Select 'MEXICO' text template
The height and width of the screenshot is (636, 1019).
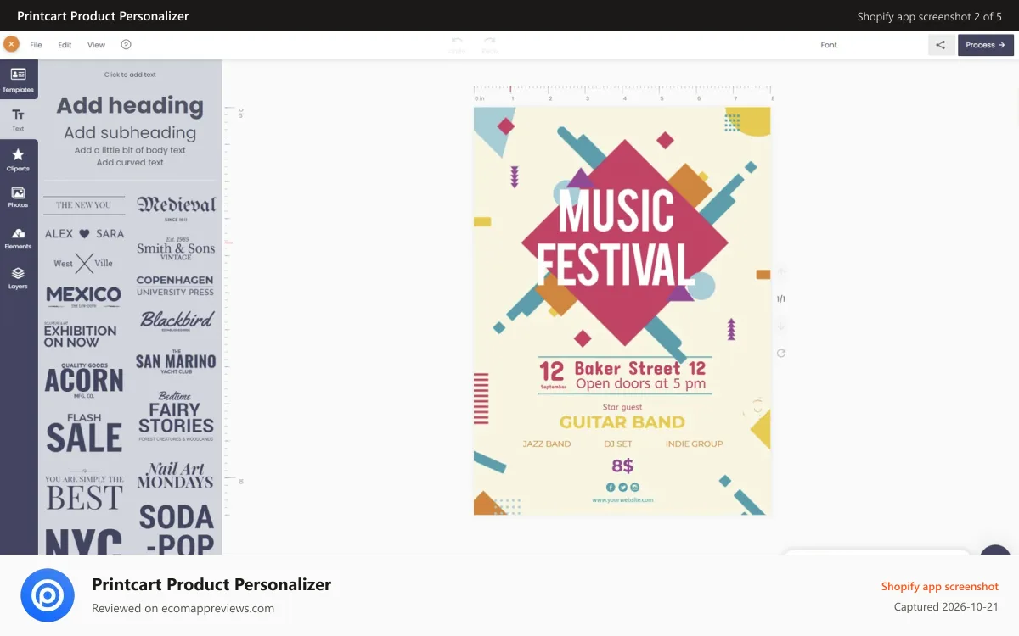83,297
